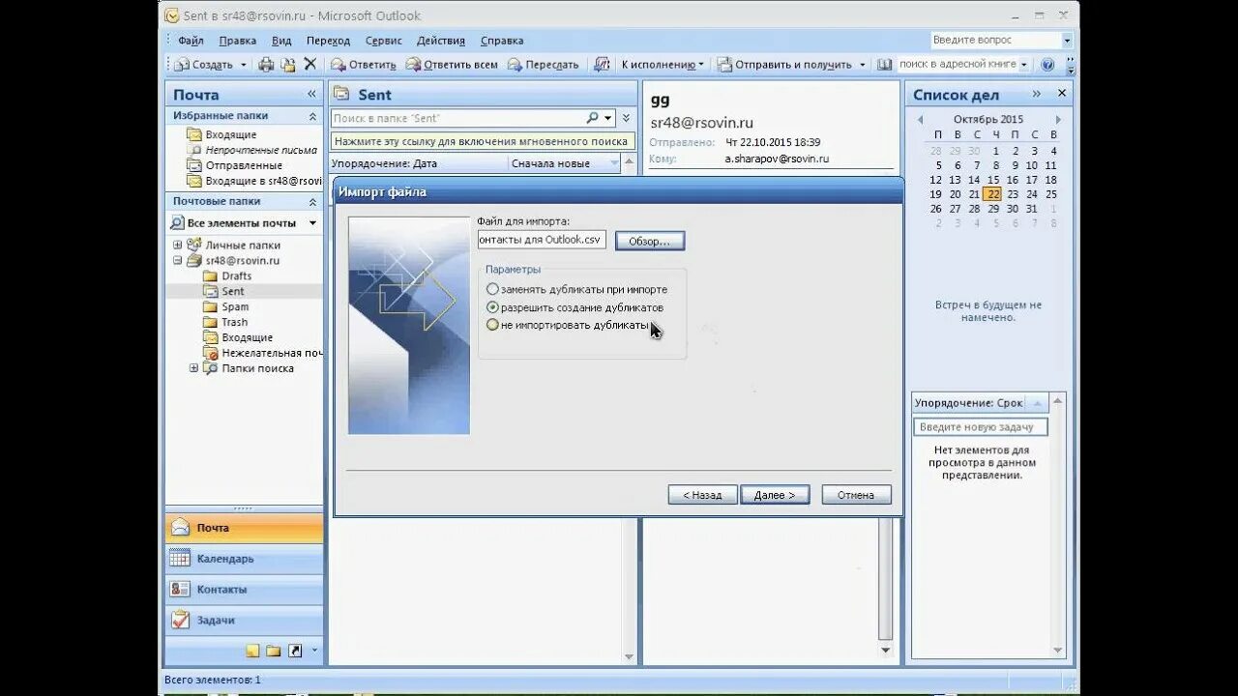Switch to Контакты navigation button
The image size is (1238, 696).
[245, 590]
